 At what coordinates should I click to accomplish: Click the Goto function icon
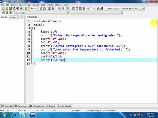[x=49, y=9]
